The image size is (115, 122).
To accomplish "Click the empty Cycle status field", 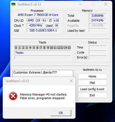I will pyautogui.click(x=97, y=52).
